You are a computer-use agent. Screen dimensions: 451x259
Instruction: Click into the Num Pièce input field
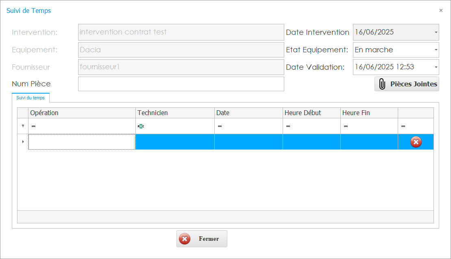pos(181,84)
